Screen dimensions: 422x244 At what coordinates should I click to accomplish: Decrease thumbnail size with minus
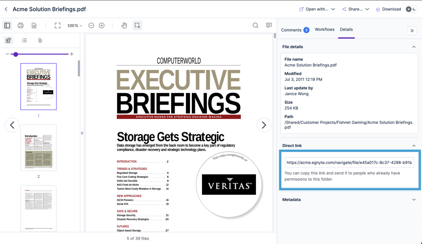click(x=7, y=54)
